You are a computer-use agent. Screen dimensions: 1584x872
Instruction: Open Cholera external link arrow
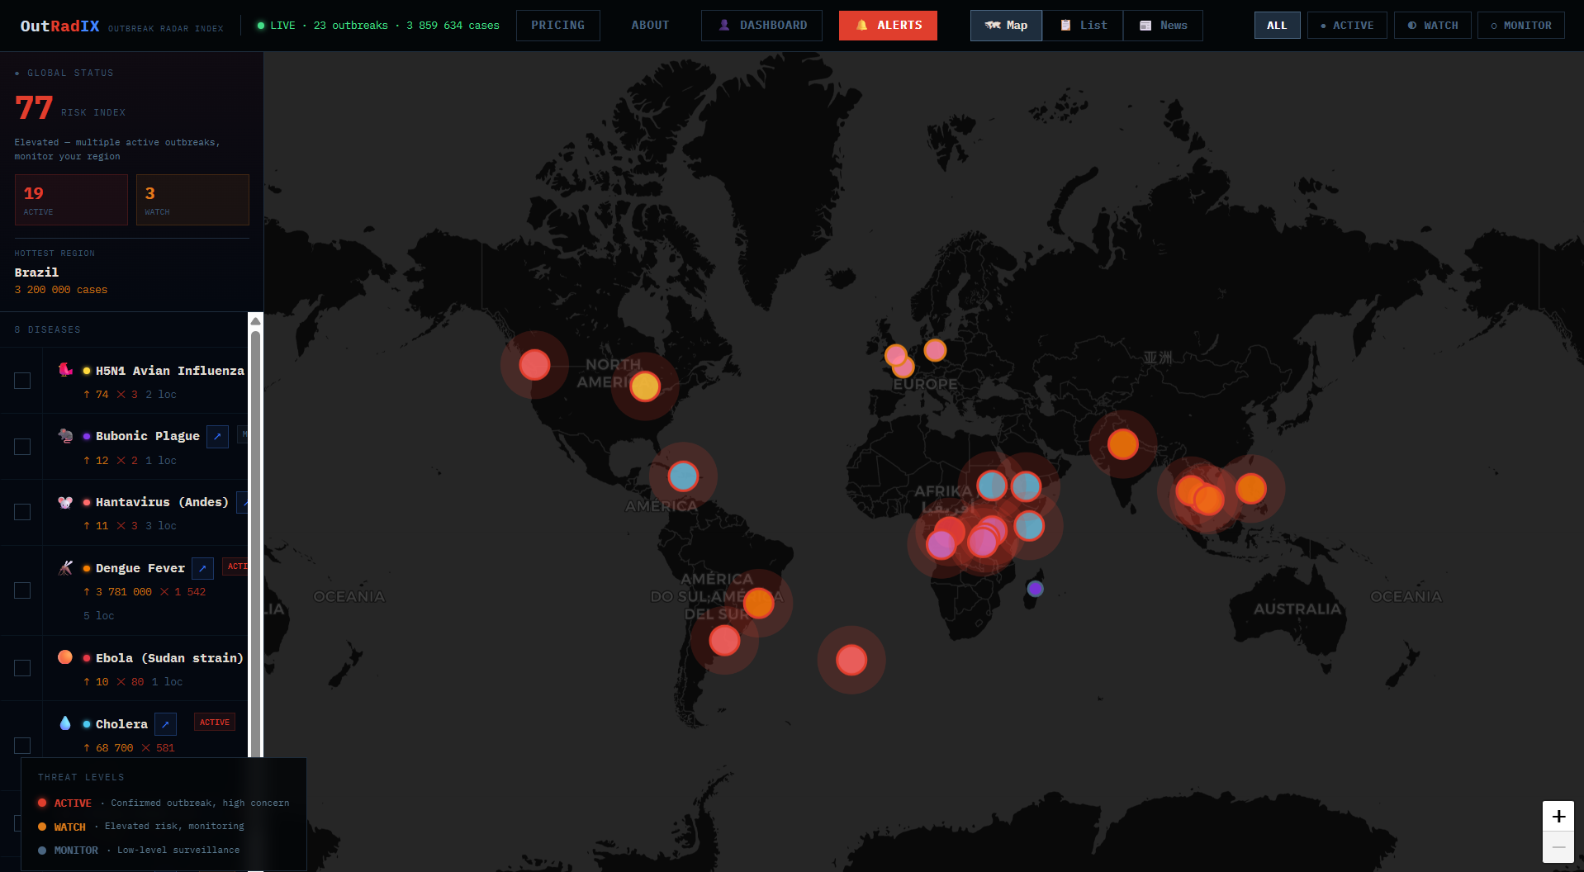pyautogui.click(x=165, y=724)
